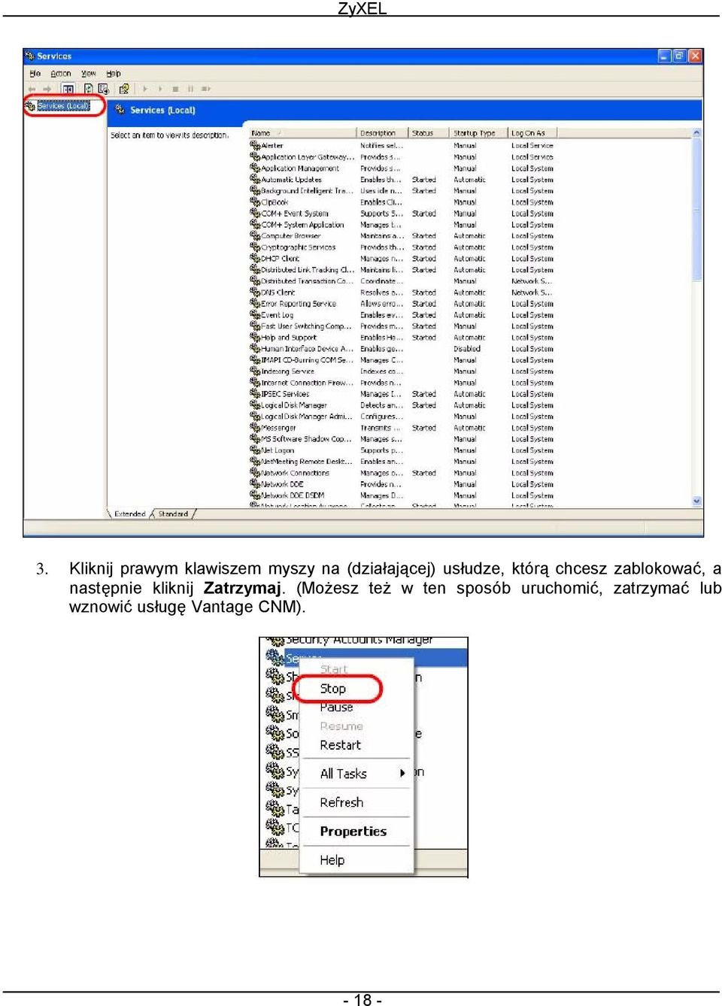Click the gear icon beside Event Log
722x1006 pixels.
pos(255,314)
